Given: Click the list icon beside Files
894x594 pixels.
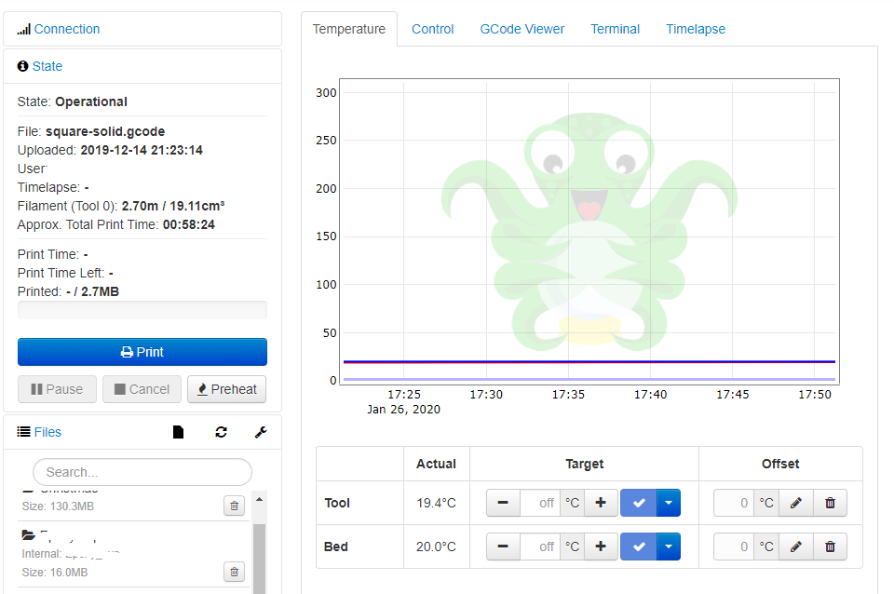Looking at the screenshot, I should click(23, 432).
